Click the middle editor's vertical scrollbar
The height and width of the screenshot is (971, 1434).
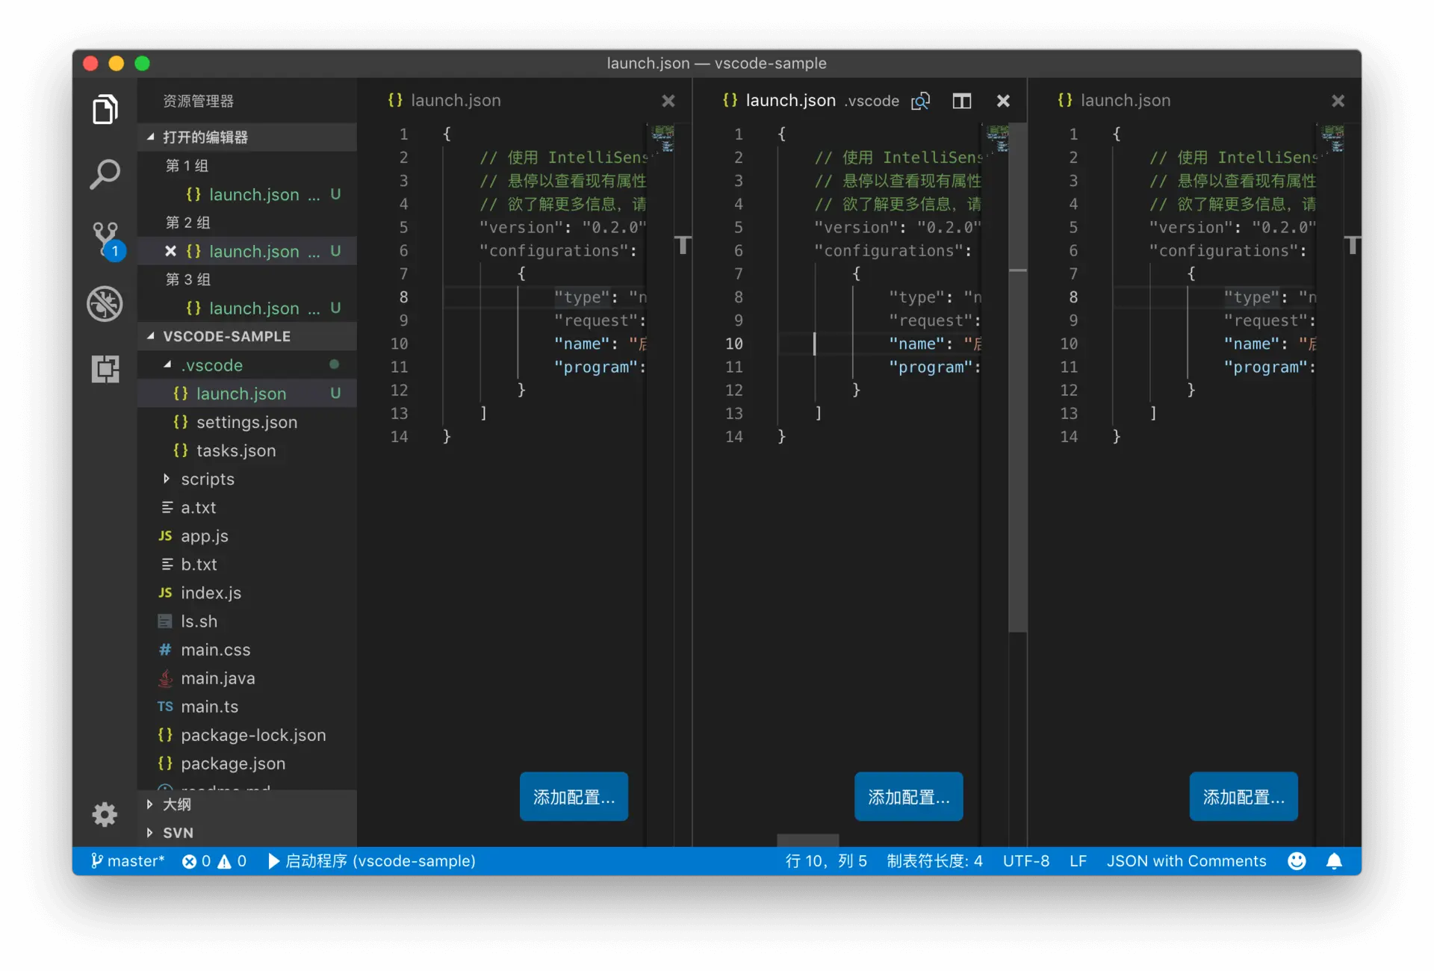point(1017,448)
